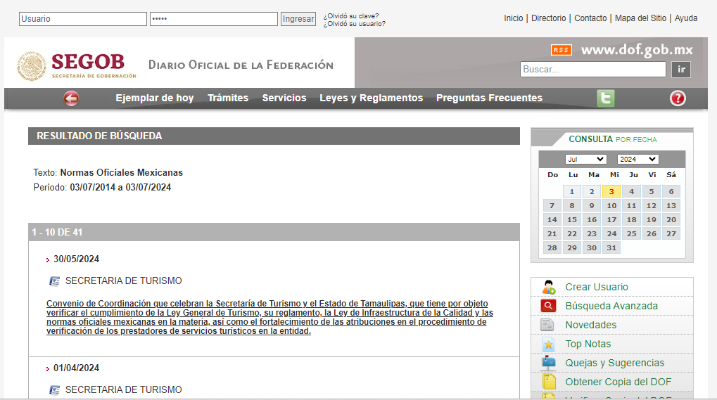Select day 24 in the calendar
Screen dimensions: 717x400
click(x=611, y=234)
